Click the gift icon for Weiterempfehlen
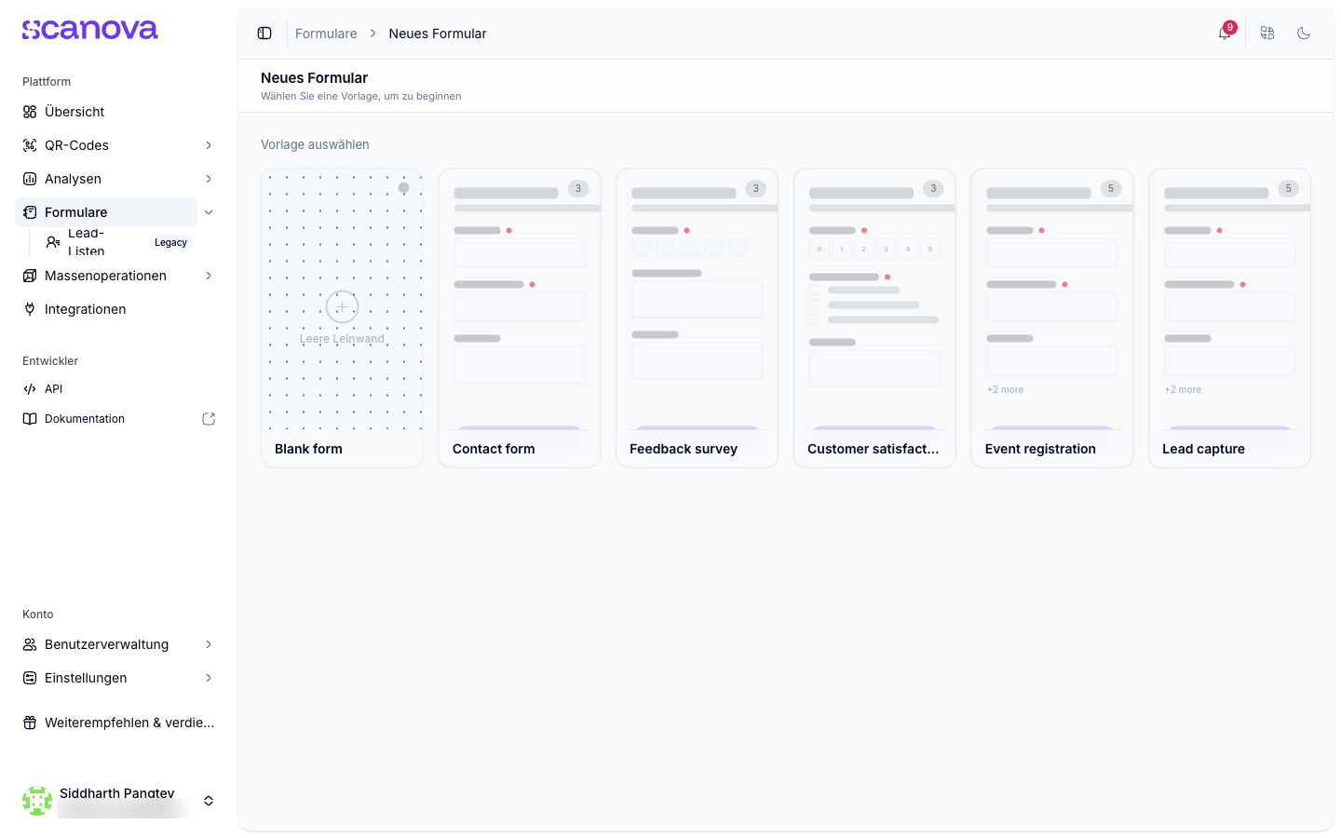 tap(30, 723)
